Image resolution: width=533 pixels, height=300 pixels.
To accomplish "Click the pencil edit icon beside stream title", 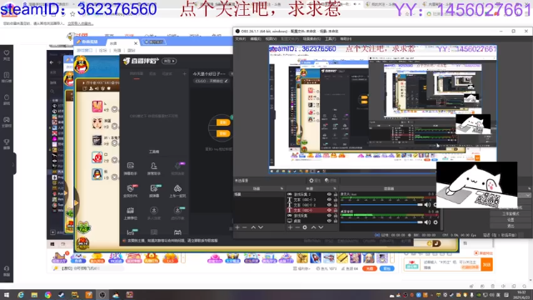I will click(226, 81).
